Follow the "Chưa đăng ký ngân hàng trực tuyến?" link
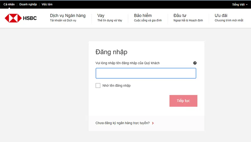 coord(123,123)
